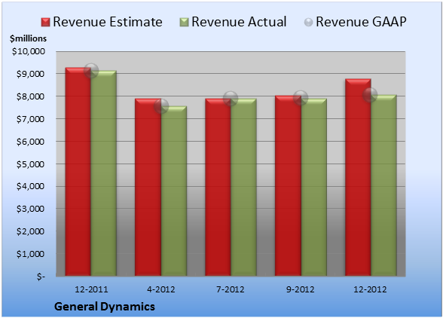Click the 12-2012 category label
This screenshot has width=443, height=318.
(370, 289)
